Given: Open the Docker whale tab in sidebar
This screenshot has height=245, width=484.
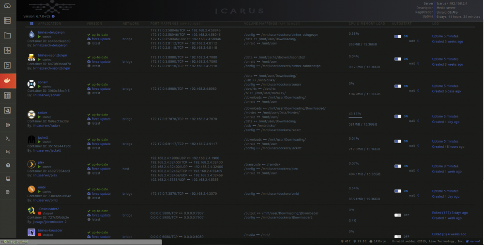Looking at the screenshot, I should click(7, 81).
